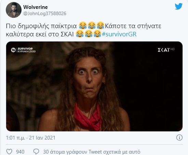Click the Twitter bird logo

click(x=178, y=7)
